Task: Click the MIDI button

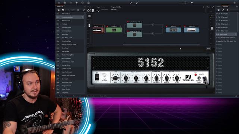Action: 208,48
